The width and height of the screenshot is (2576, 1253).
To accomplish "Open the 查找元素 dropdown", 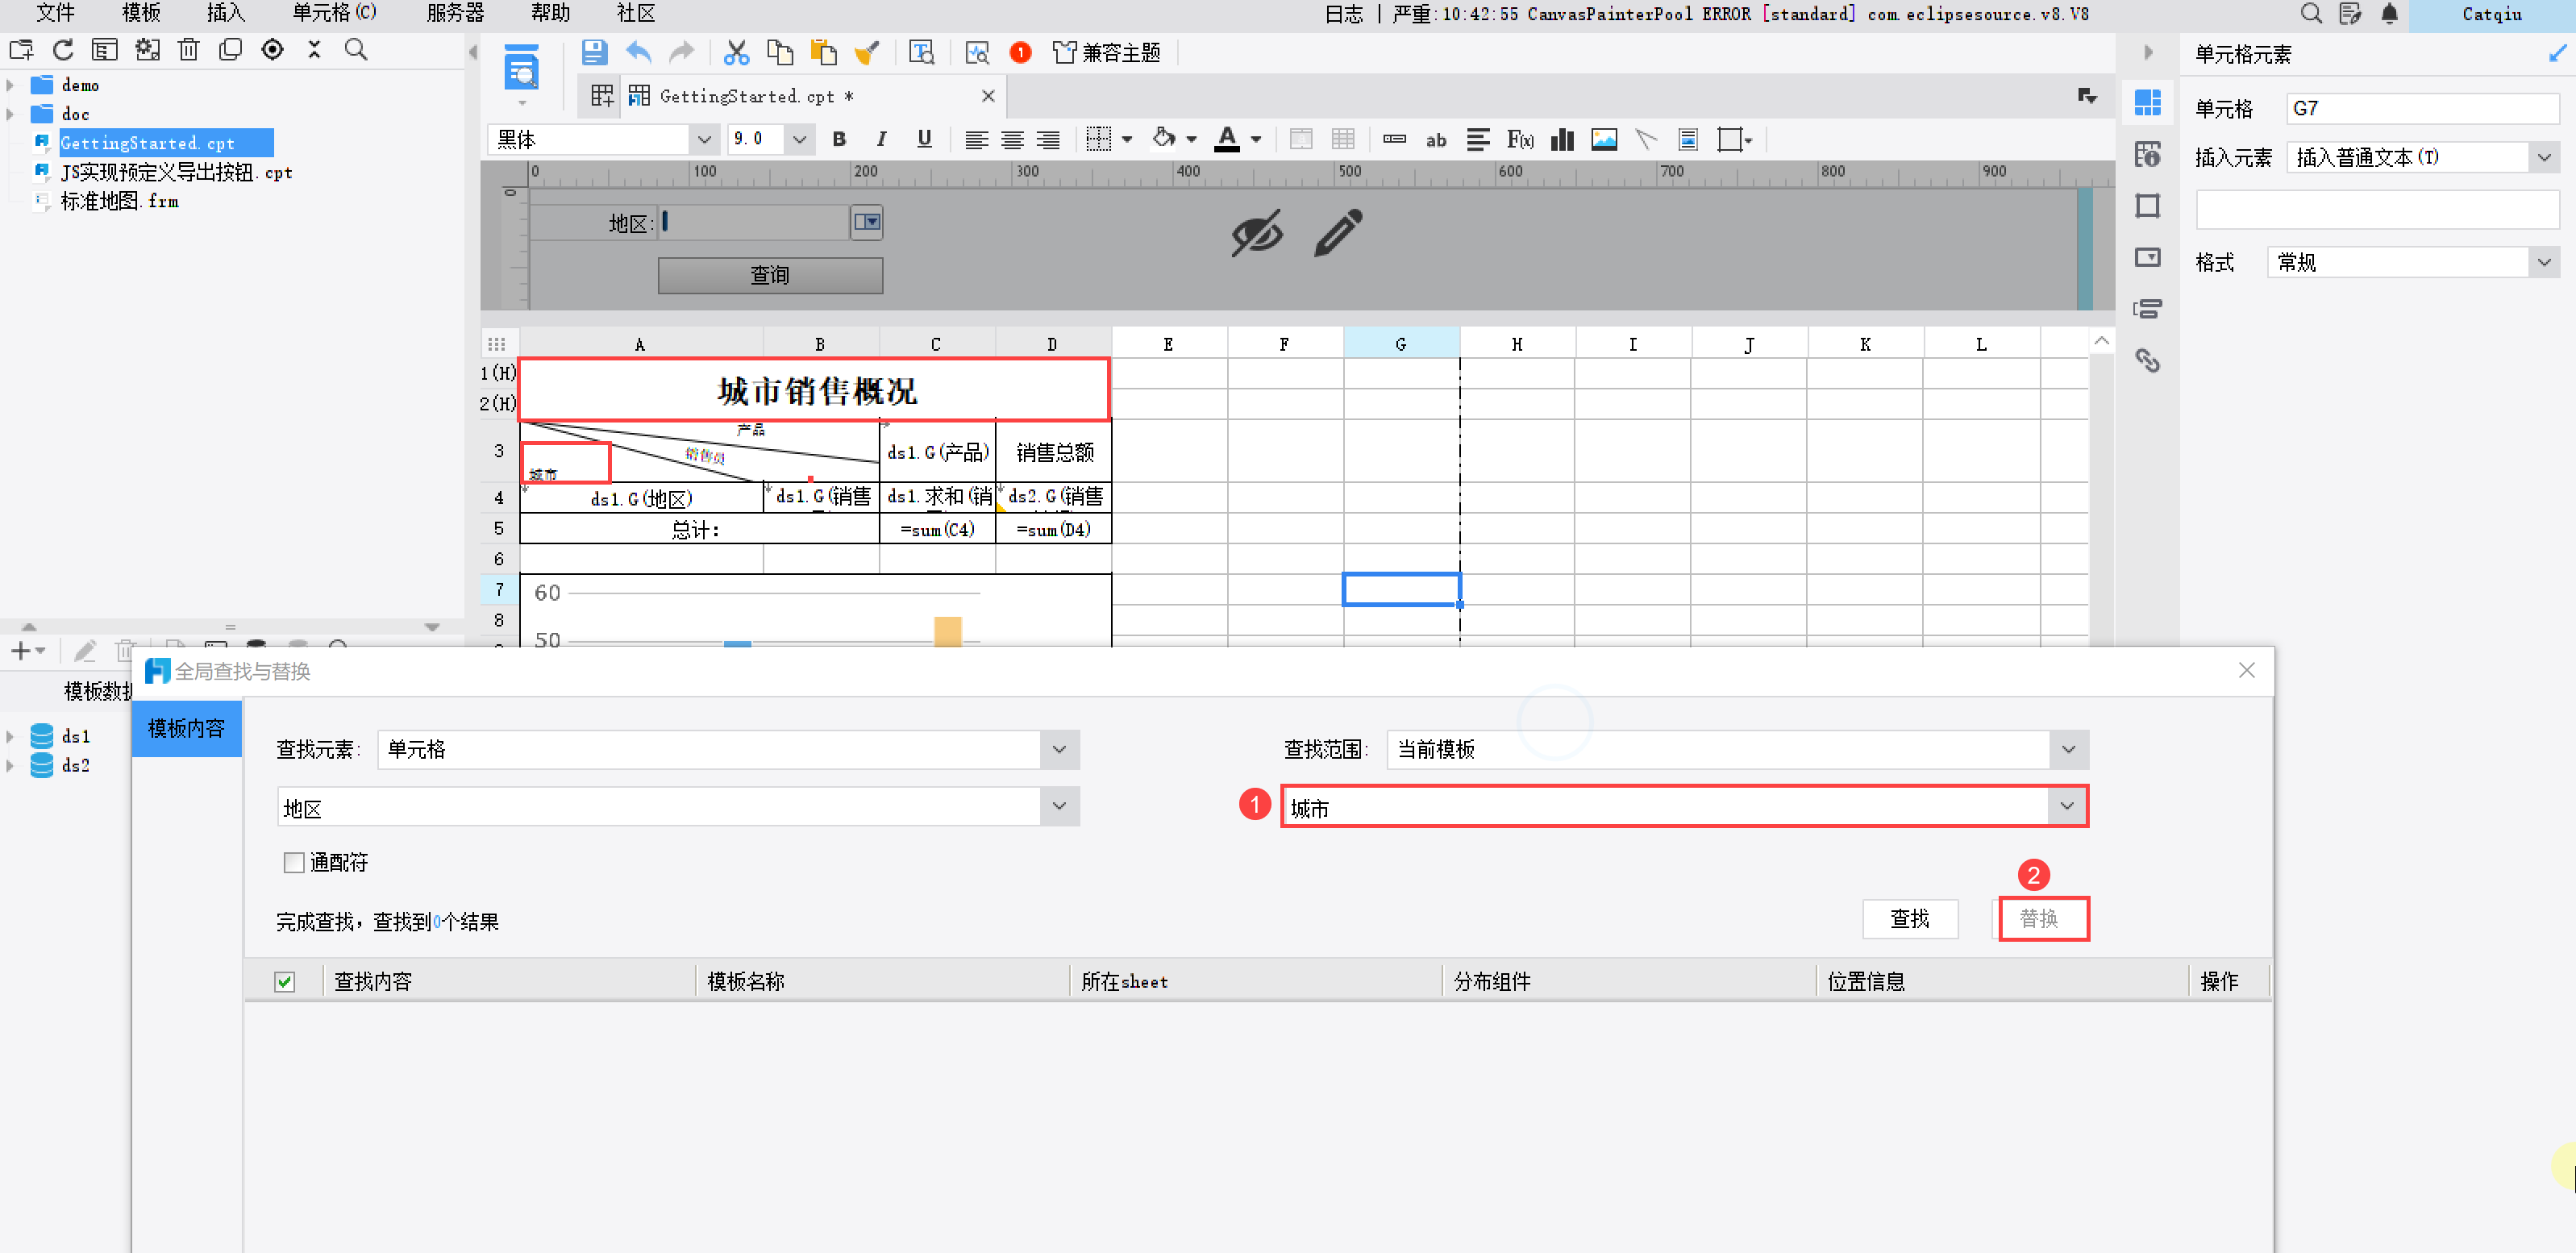I will pos(1059,749).
